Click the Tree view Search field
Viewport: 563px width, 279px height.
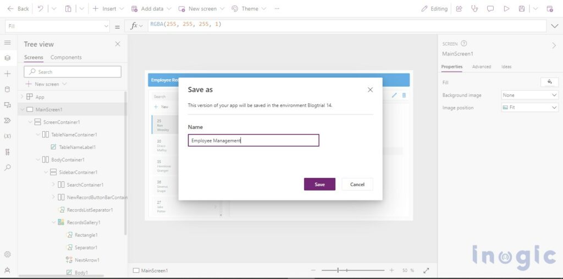point(73,72)
